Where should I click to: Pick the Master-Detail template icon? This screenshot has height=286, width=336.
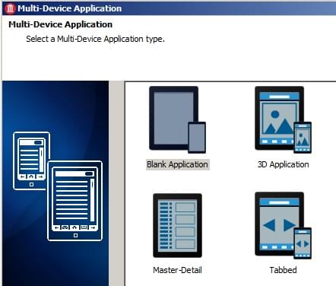click(177, 225)
